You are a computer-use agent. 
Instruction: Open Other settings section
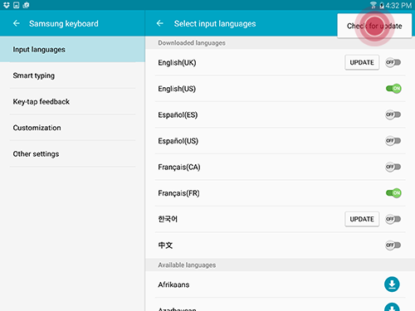(72, 153)
